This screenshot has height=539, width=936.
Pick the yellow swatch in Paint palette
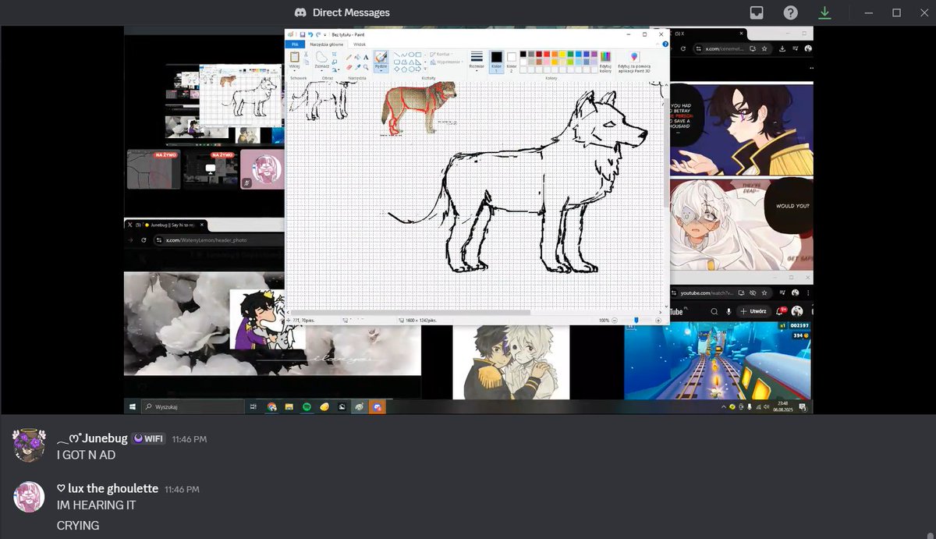(x=562, y=54)
